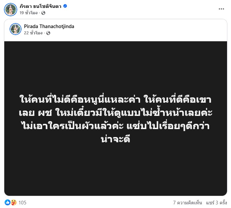
Task: Show the แชร์ 3 ครั้ง shares list
Action: 216,203
